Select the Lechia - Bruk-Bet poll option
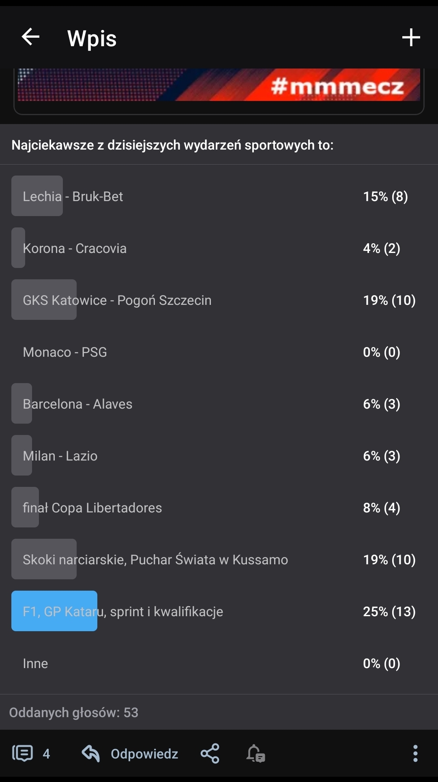The height and width of the screenshot is (782, 438). pos(73,197)
